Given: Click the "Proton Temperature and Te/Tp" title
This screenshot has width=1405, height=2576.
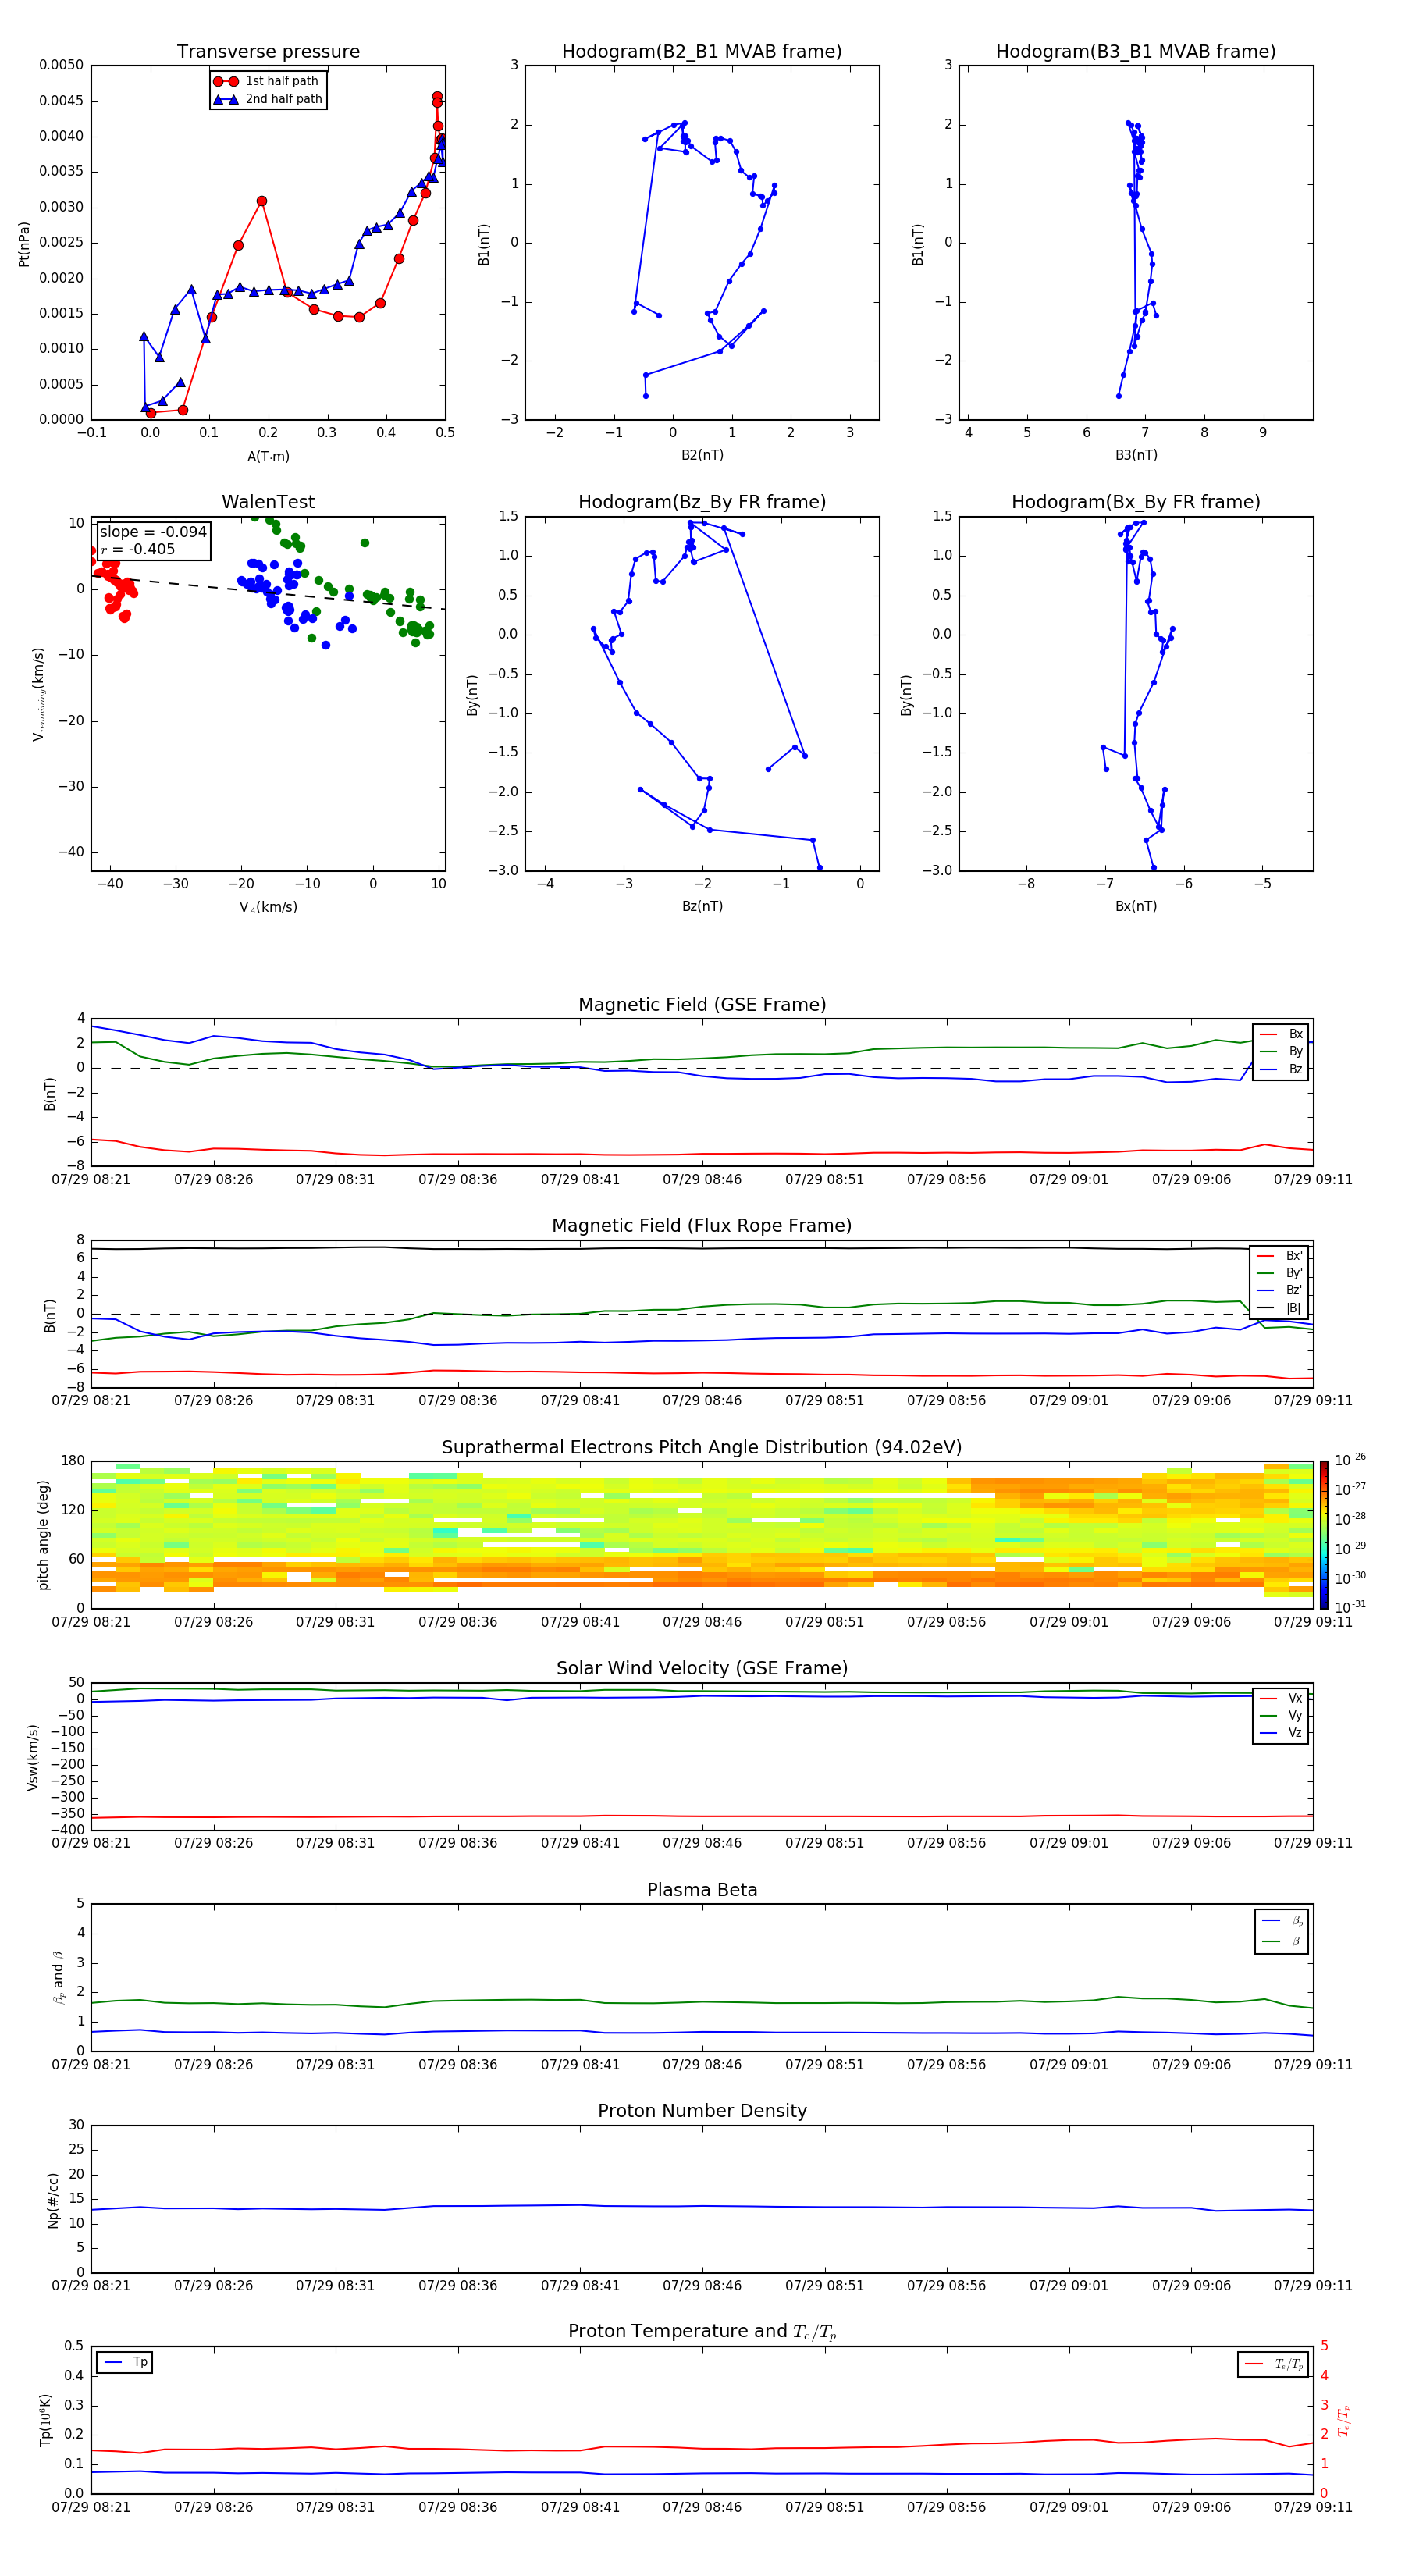Looking at the screenshot, I should [x=702, y=2331].
